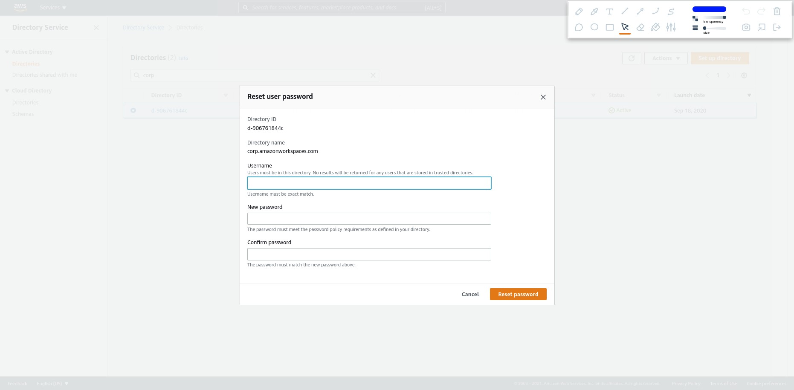794x390 pixels.
Task: Collapse the Cloud Directory section
Action: click(x=7, y=90)
